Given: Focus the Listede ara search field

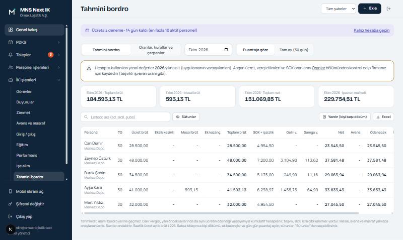Looking at the screenshot, I should coord(125,117).
